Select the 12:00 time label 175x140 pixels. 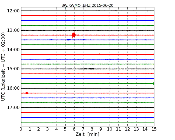13,11
